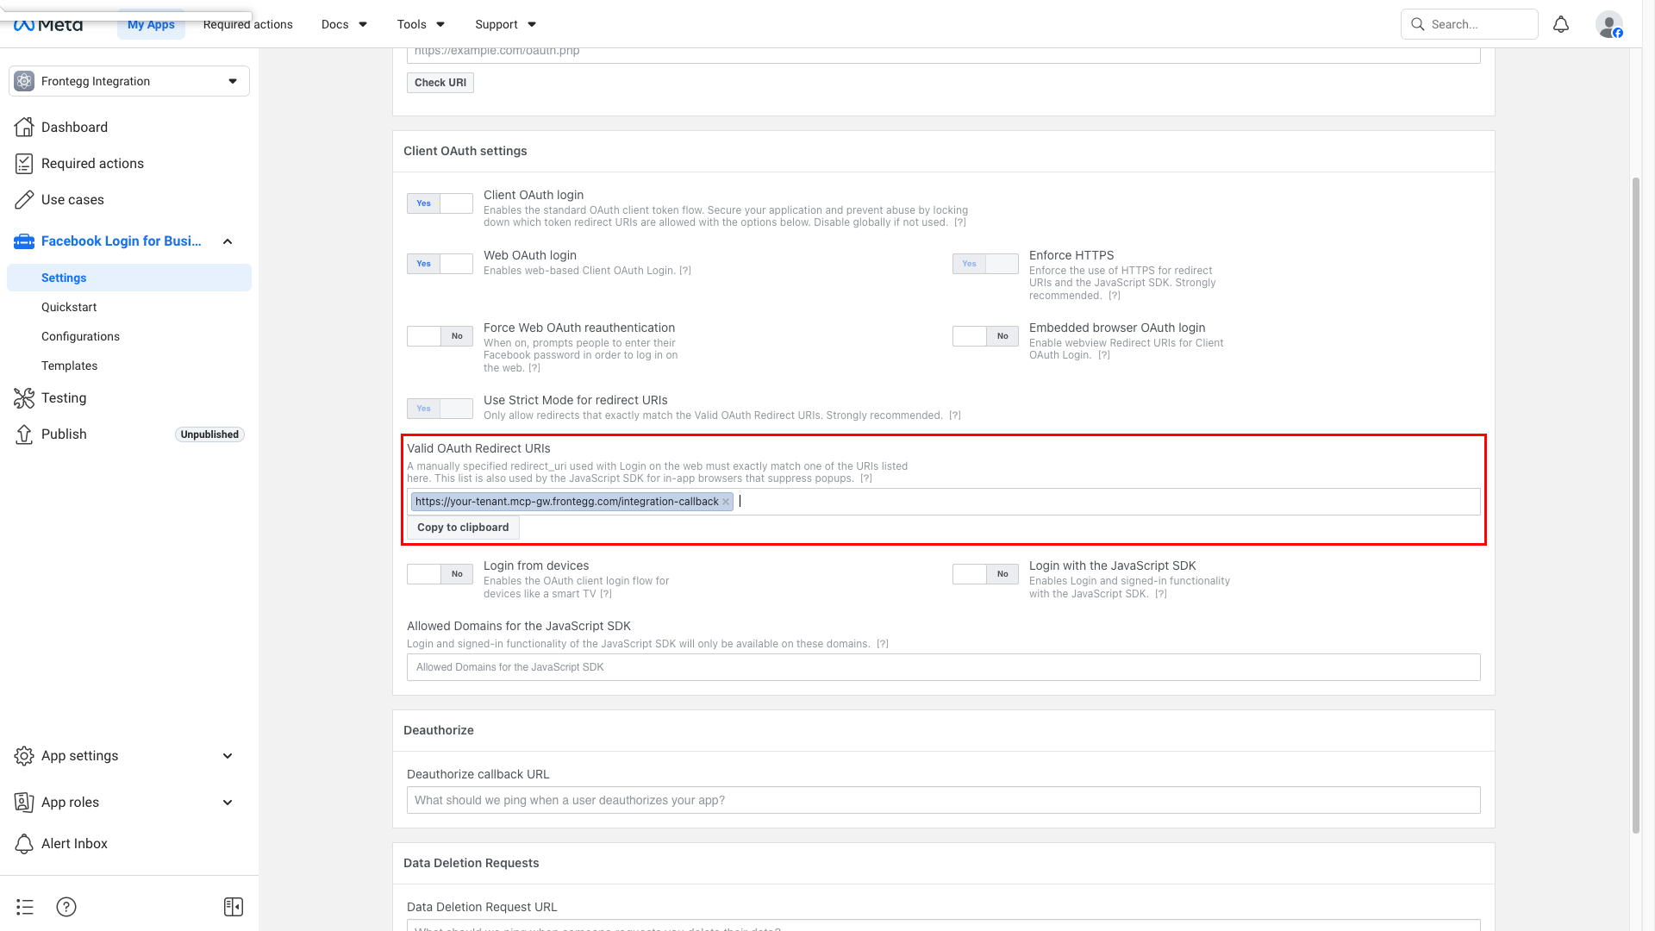1655x931 pixels.
Task: Click help marker for Login from devices
Action: click(606, 594)
